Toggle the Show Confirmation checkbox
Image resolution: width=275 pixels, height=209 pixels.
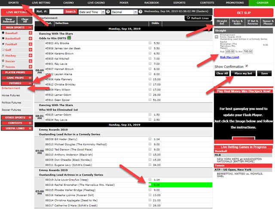pos(246,66)
